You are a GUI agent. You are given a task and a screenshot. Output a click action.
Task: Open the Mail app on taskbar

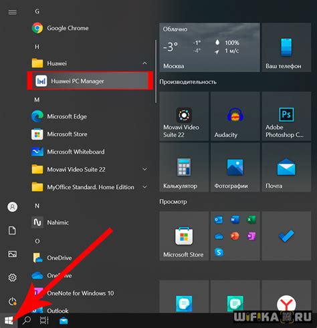point(64,321)
